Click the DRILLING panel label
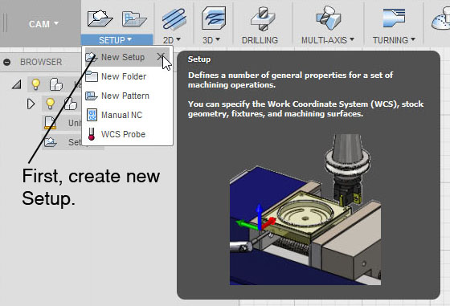 260,40
